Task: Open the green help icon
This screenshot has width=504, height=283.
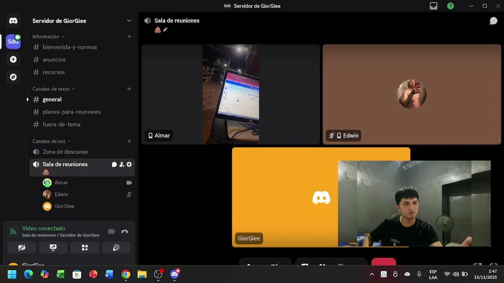Action: pos(451,6)
